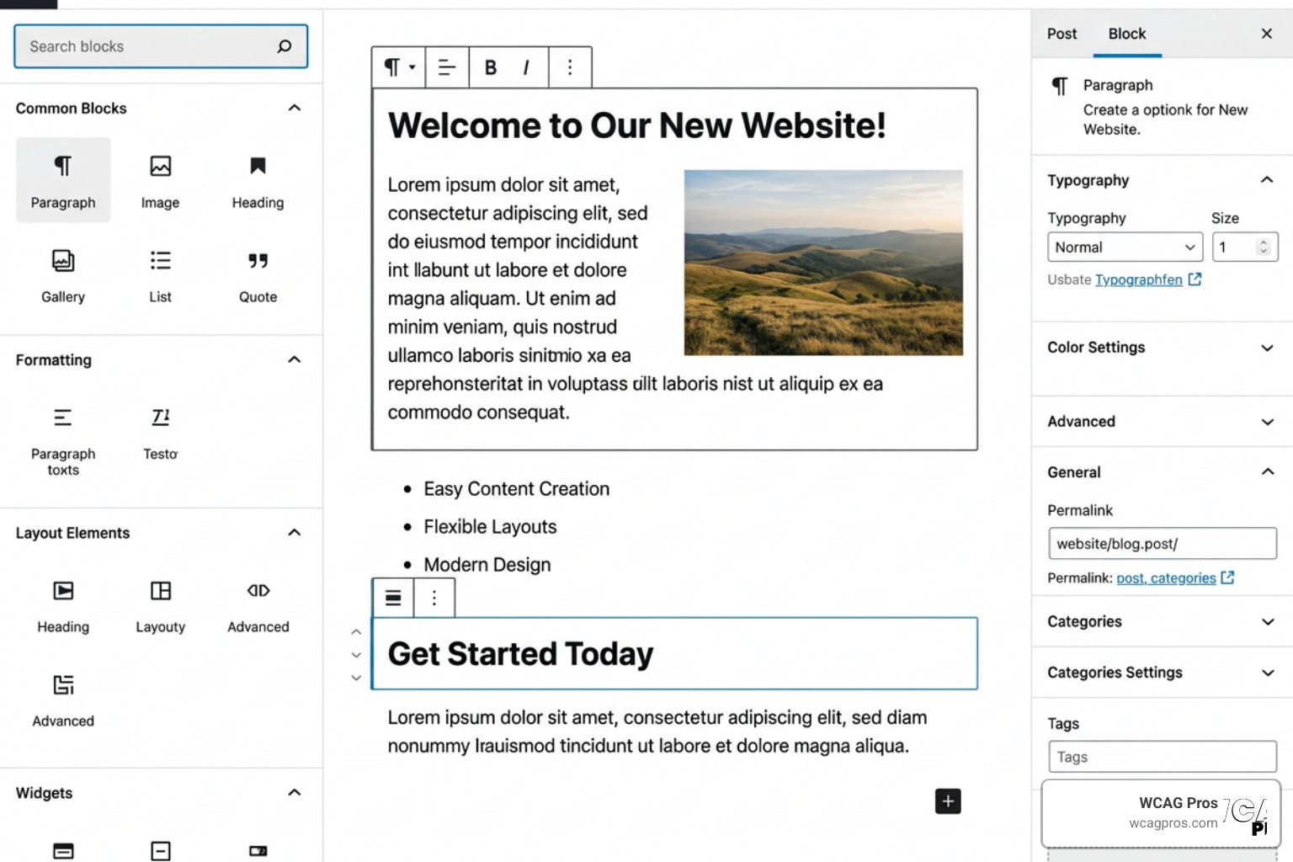
Task: Add a new block with the plus button
Action: [948, 801]
